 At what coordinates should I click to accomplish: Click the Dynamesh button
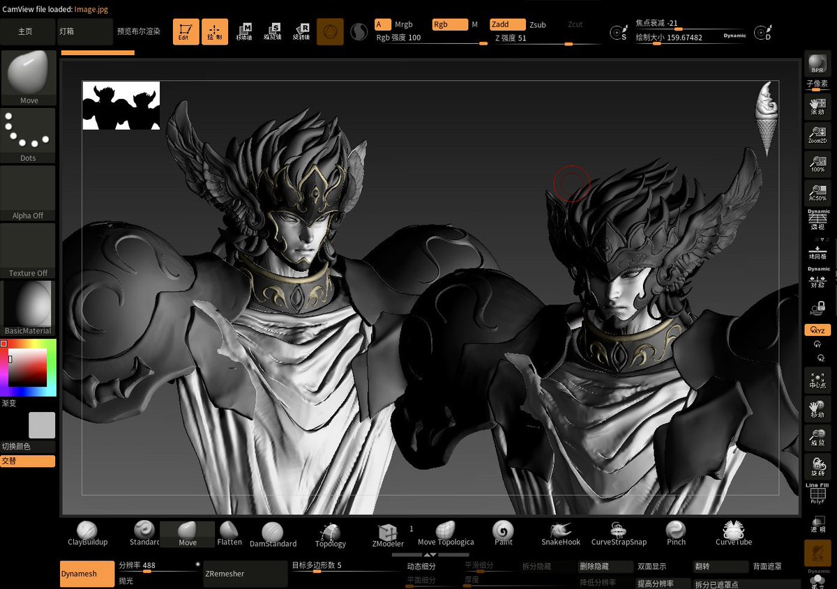click(x=87, y=574)
